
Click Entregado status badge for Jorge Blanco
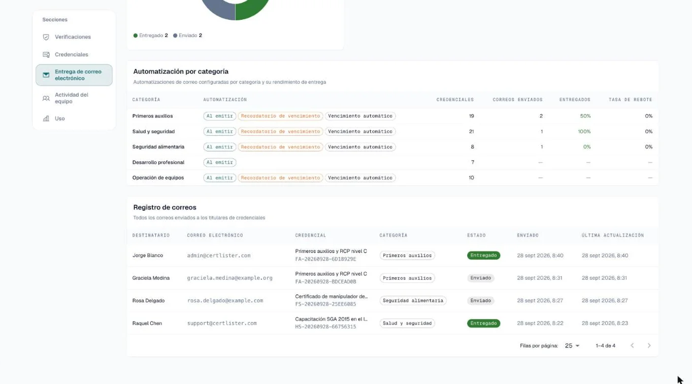[x=483, y=255]
